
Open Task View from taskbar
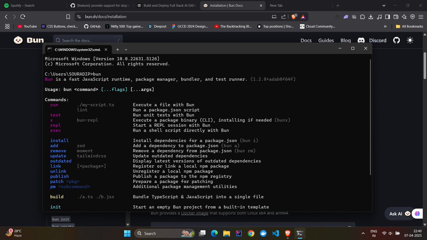[202, 233]
